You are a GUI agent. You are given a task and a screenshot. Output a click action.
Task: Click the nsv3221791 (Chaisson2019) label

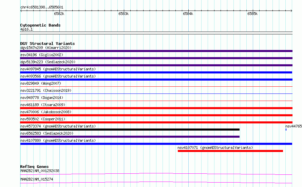point(46,90)
